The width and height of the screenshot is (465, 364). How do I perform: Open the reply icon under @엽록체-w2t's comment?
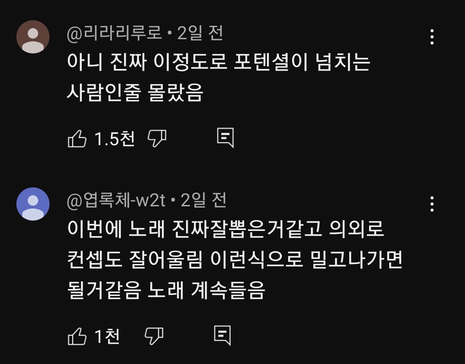pyautogui.click(x=223, y=335)
